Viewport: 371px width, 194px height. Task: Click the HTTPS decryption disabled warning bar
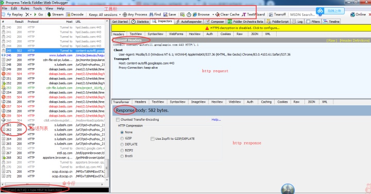(x=241, y=28)
